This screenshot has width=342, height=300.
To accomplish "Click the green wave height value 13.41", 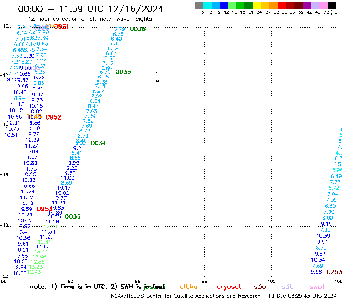I will click(41, 252).
